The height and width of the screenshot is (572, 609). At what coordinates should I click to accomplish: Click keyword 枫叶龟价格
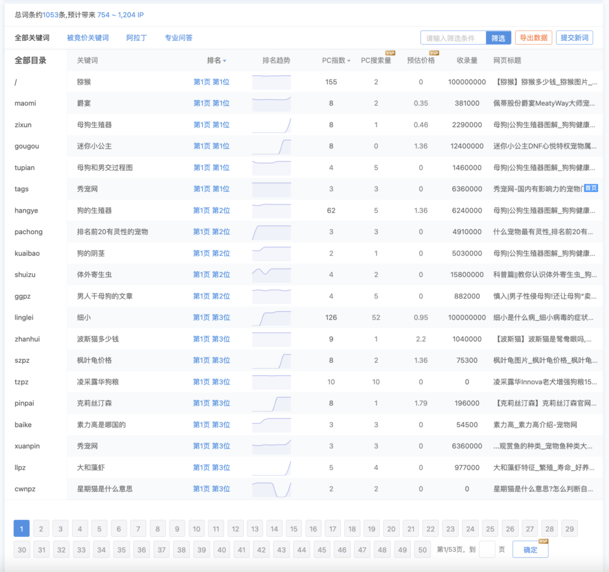[94, 361]
